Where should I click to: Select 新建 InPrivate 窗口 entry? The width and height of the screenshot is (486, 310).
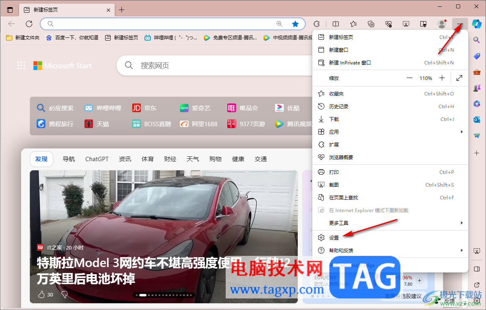(390, 62)
